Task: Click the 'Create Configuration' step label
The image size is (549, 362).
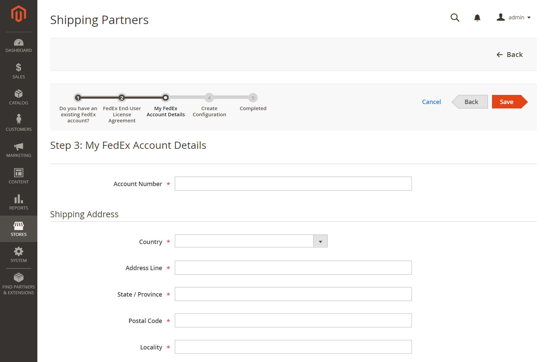Action: pos(209,112)
